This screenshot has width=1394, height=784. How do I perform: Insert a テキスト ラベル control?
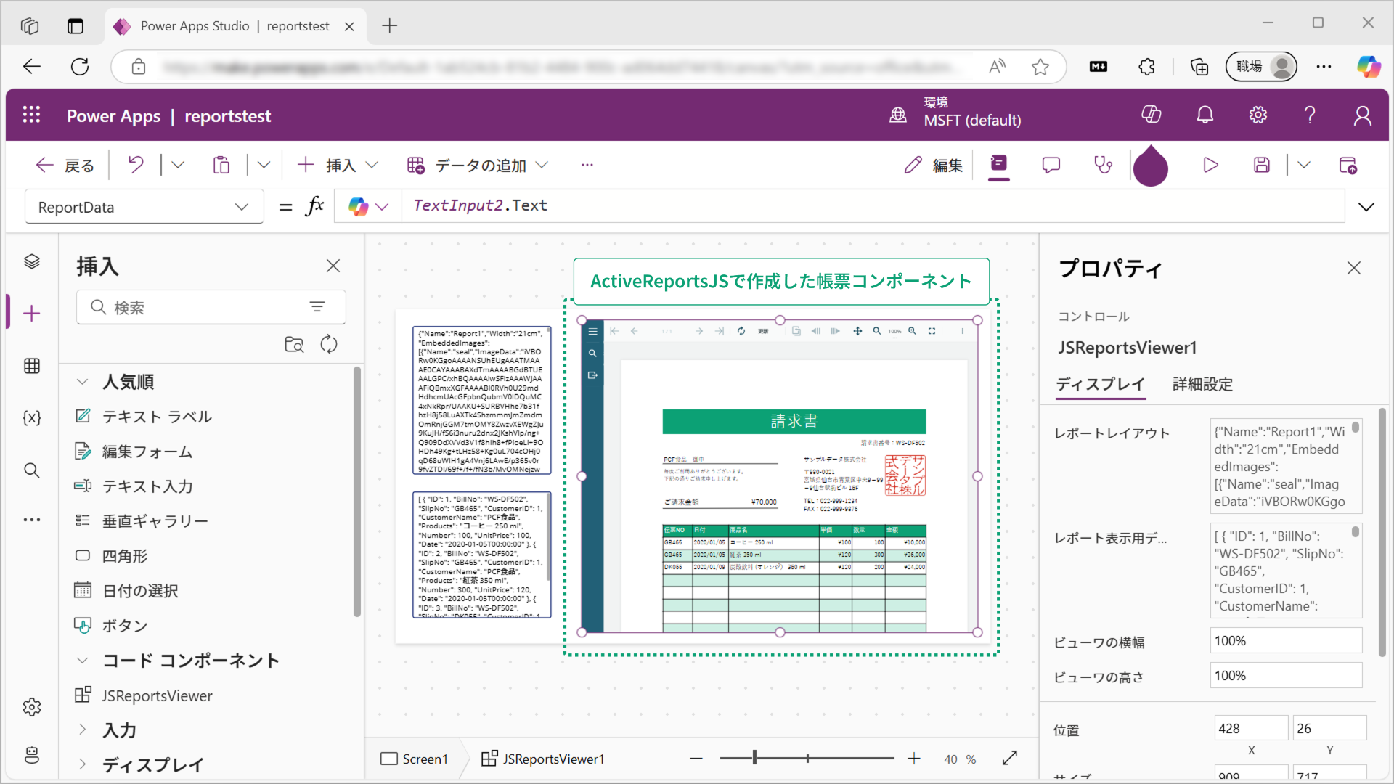pyautogui.click(x=143, y=417)
